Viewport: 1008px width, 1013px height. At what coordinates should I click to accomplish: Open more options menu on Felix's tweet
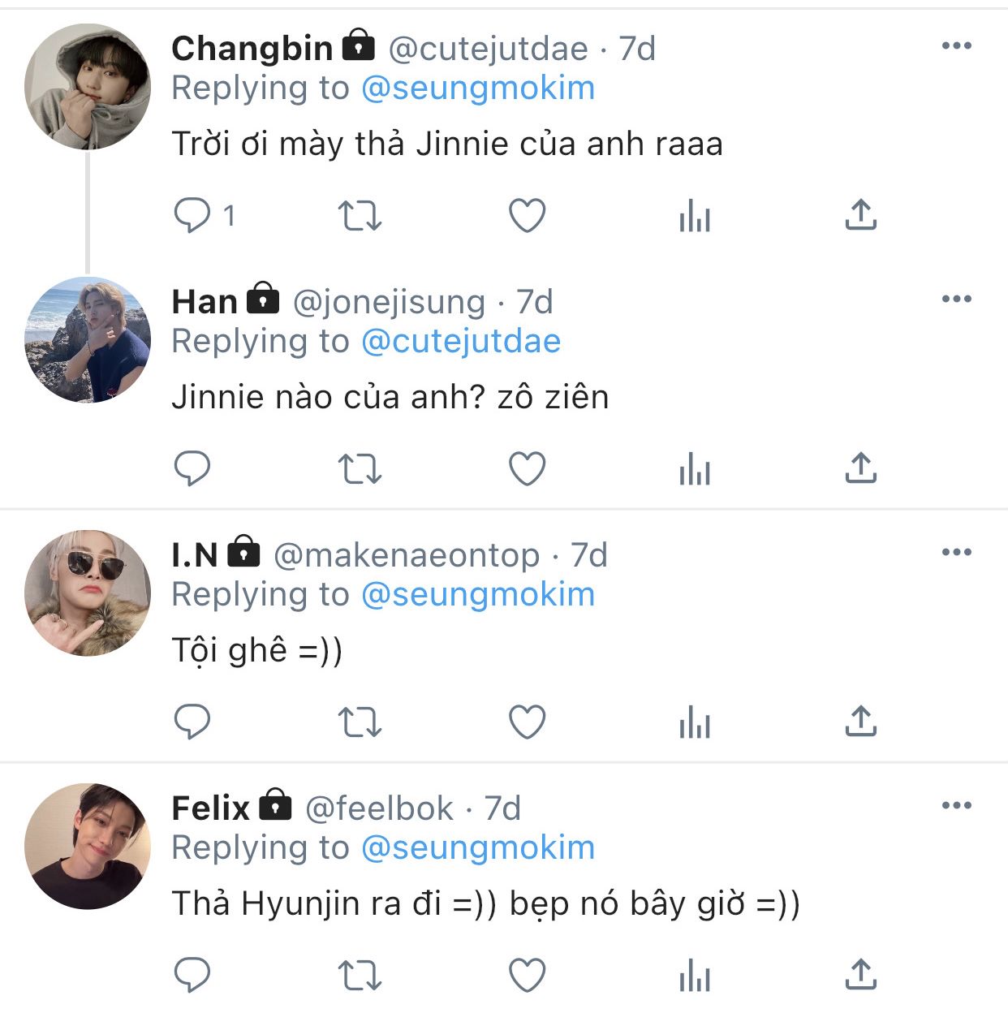(x=956, y=806)
